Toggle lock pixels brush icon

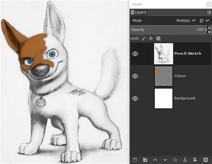point(144,38)
